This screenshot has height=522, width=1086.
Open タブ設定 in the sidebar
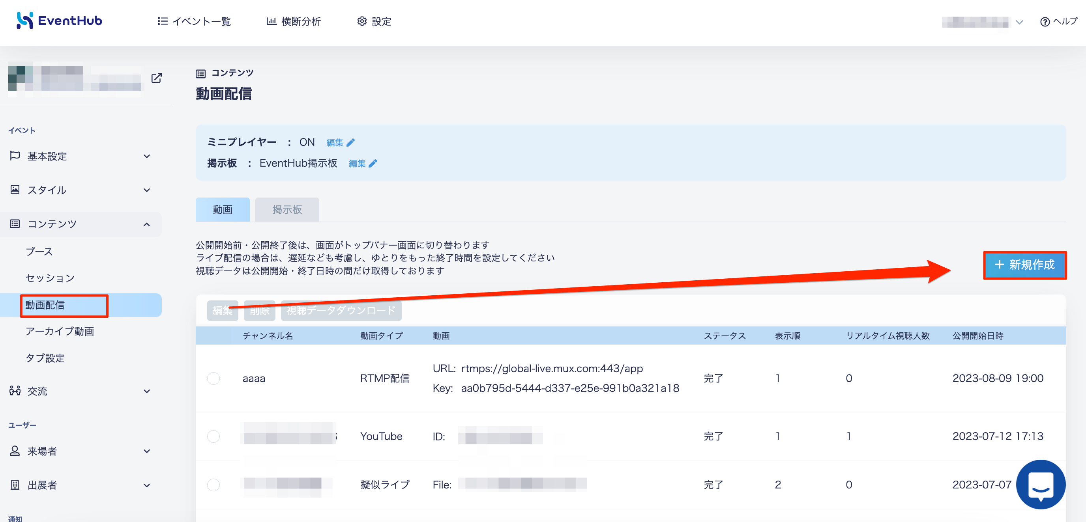pos(45,358)
